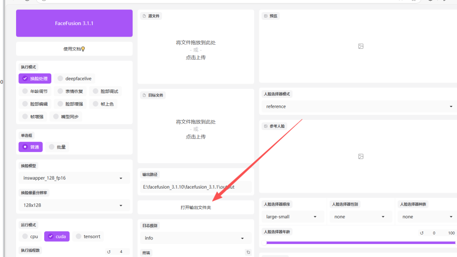Click the 打开输出文件夹 button
Screen dimensions: 457x257
(x=195, y=207)
